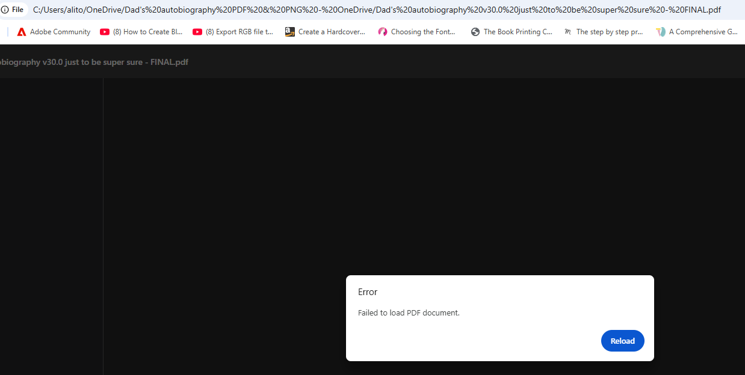Click the Failed to load PDF error message
Image resolution: width=745 pixels, height=375 pixels.
409,312
